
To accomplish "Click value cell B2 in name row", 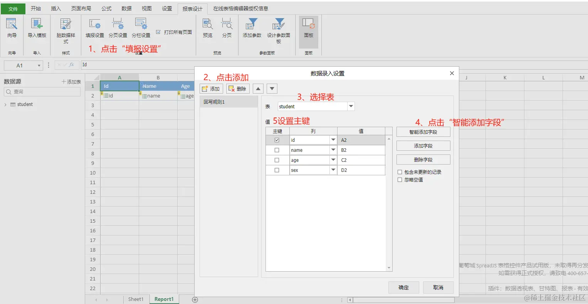I will click(x=361, y=150).
